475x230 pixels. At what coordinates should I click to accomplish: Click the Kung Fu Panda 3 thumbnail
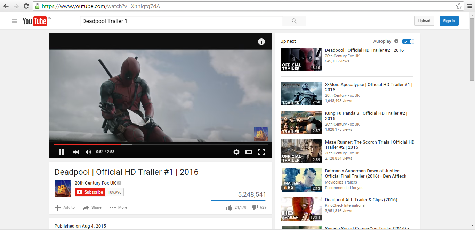click(301, 122)
